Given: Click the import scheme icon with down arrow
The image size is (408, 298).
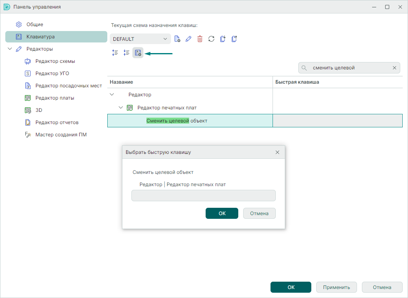Looking at the screenshot, I should click(223, 39).
